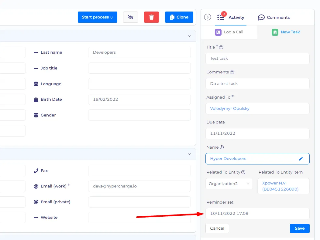Click the empty Job title field

139,68
